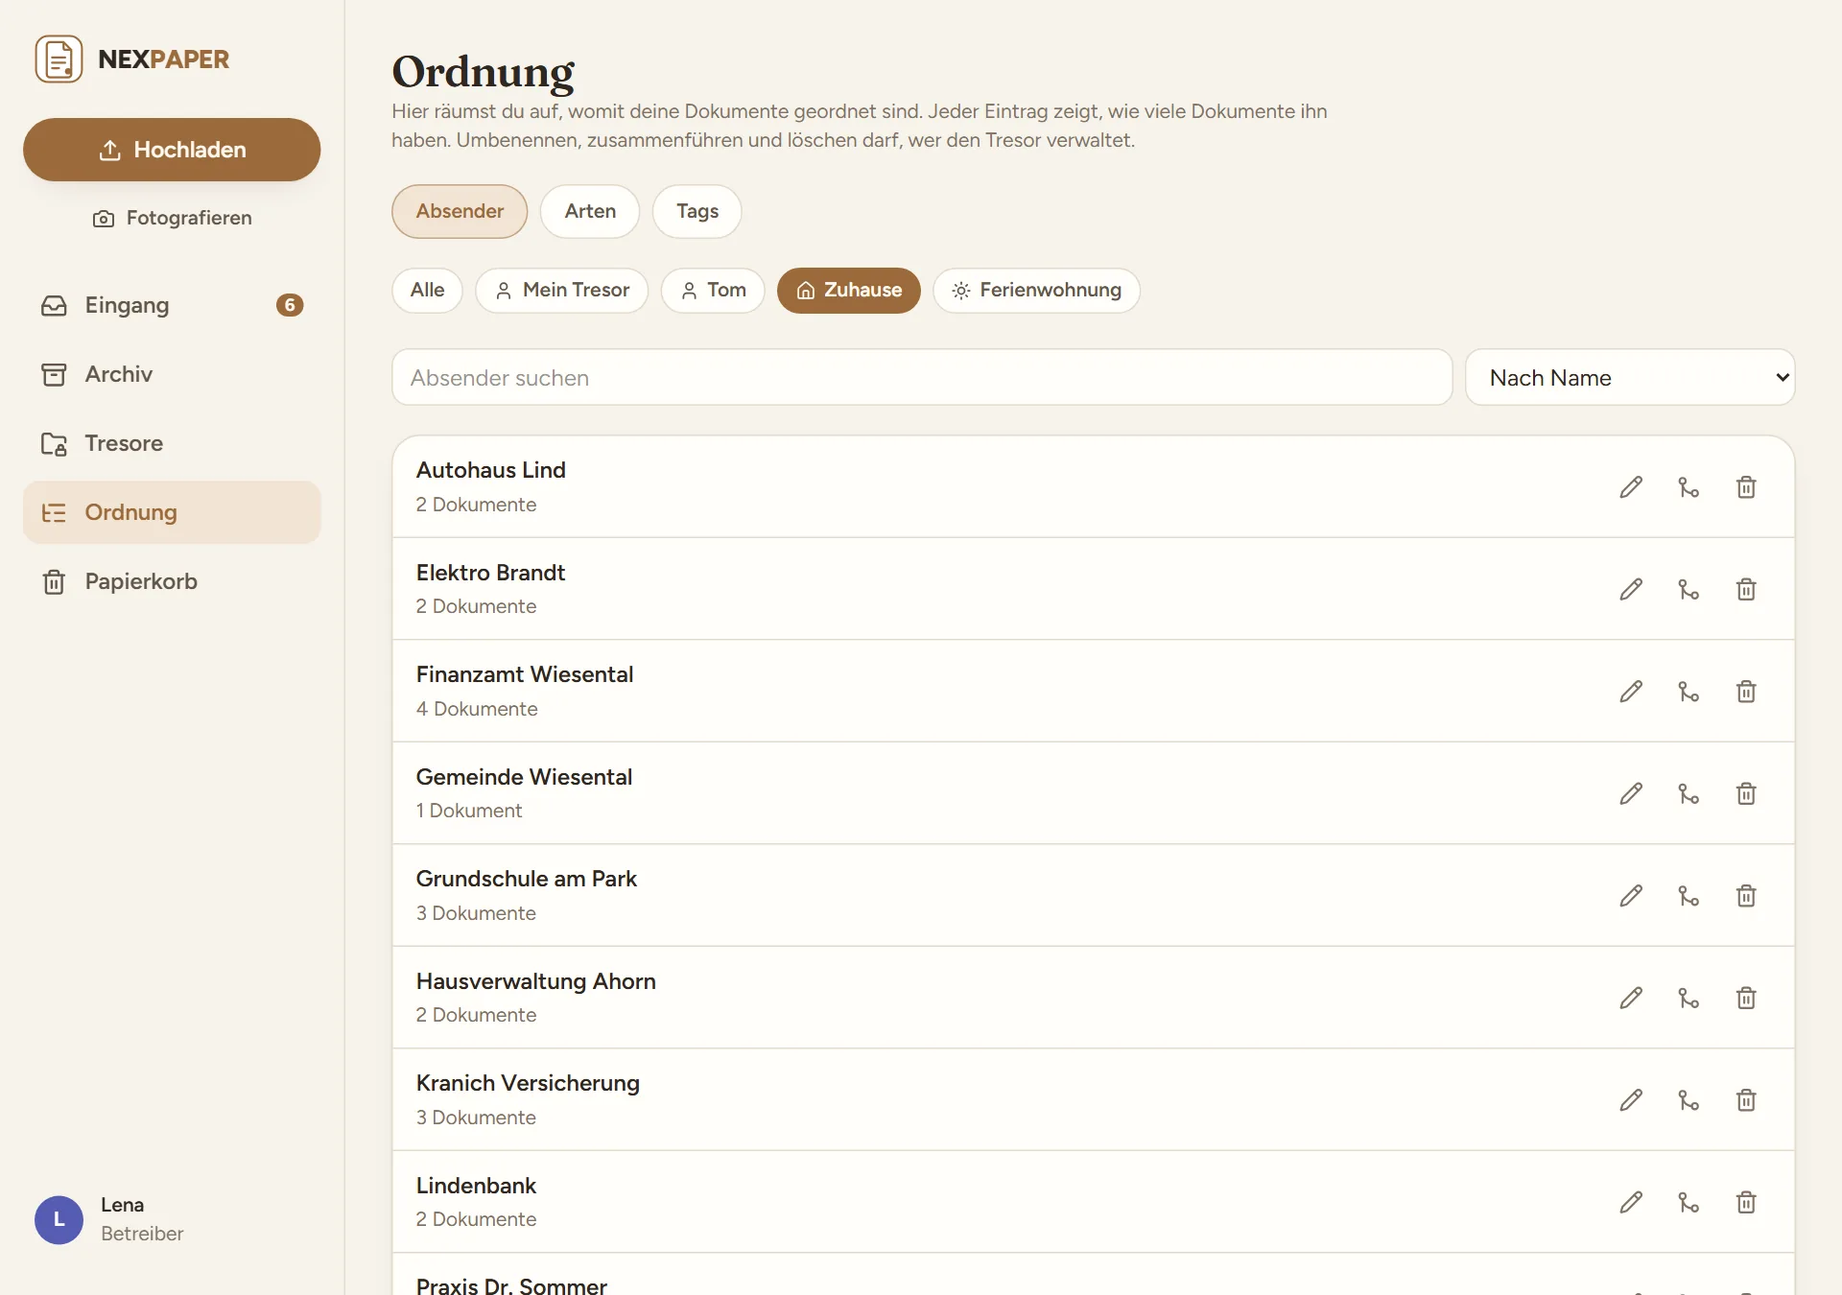Edit Lindenbank name

coord(1631,1202)
